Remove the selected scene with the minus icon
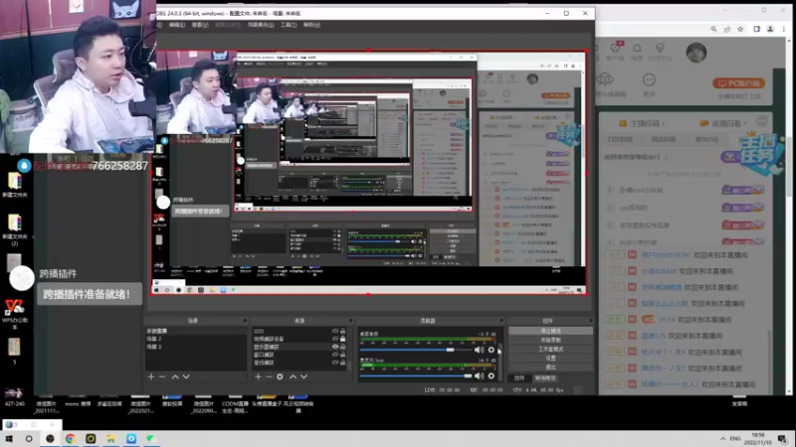The image size is (796, 447). tap(162, 376)
